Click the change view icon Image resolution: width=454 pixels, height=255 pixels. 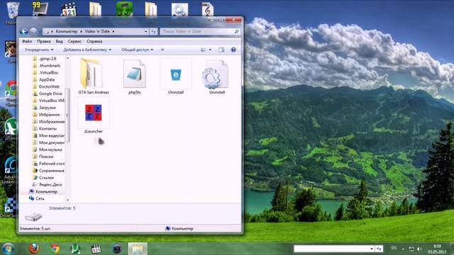pos(204,50)
